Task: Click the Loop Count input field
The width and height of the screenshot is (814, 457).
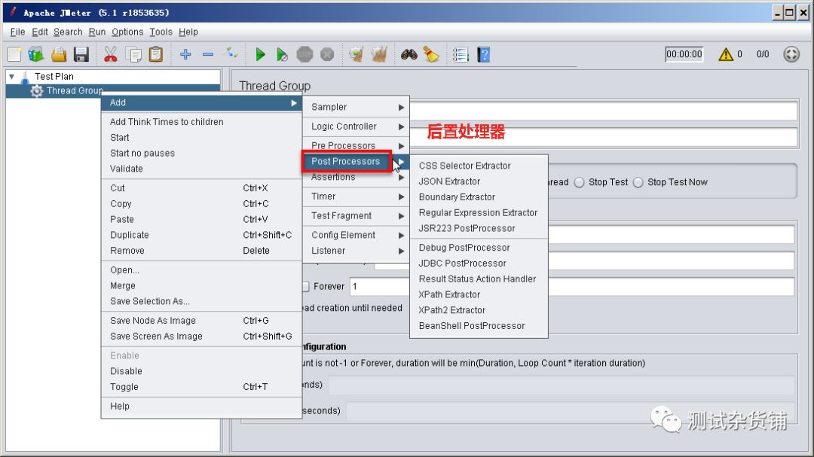Action: tap(572, 286)
